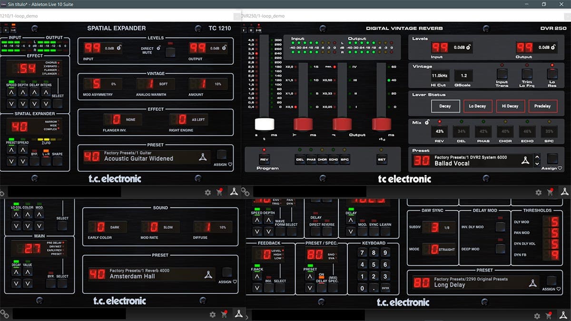Viewport: 571px width, 321px height.
Task: Toggle the Mix lock icon in DVR 250
Action: click(x=427, y=123)
